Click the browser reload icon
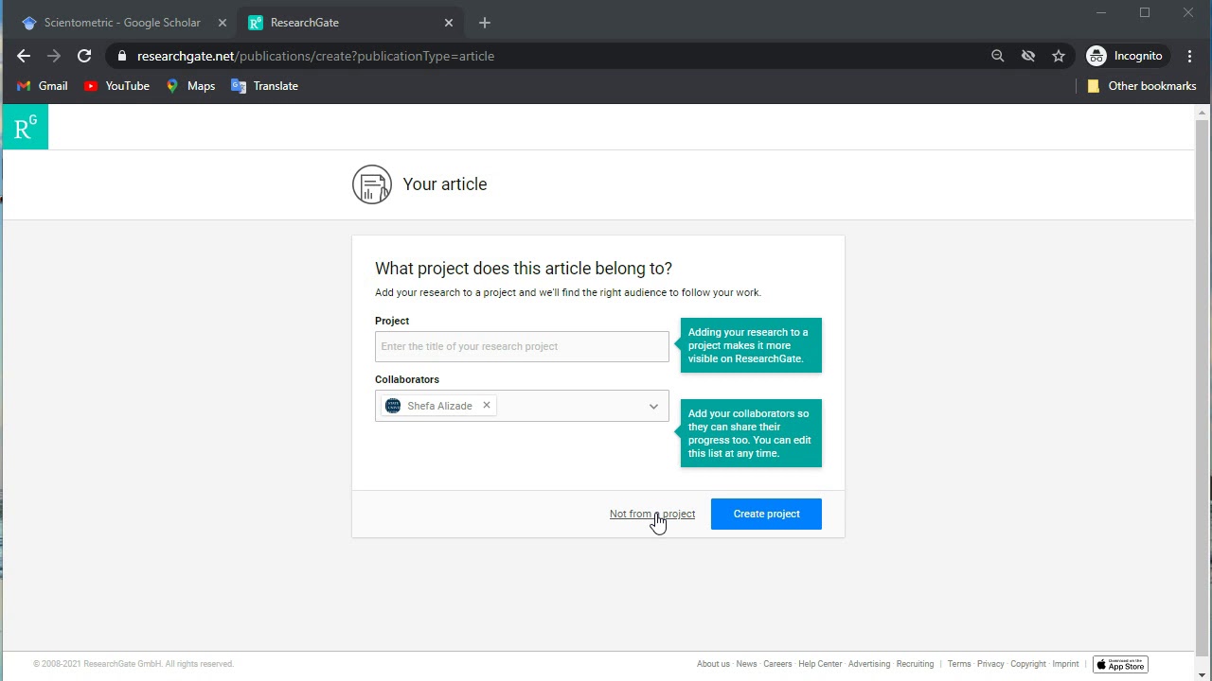This screenshot has width=1212, height=681. (84, 56)
